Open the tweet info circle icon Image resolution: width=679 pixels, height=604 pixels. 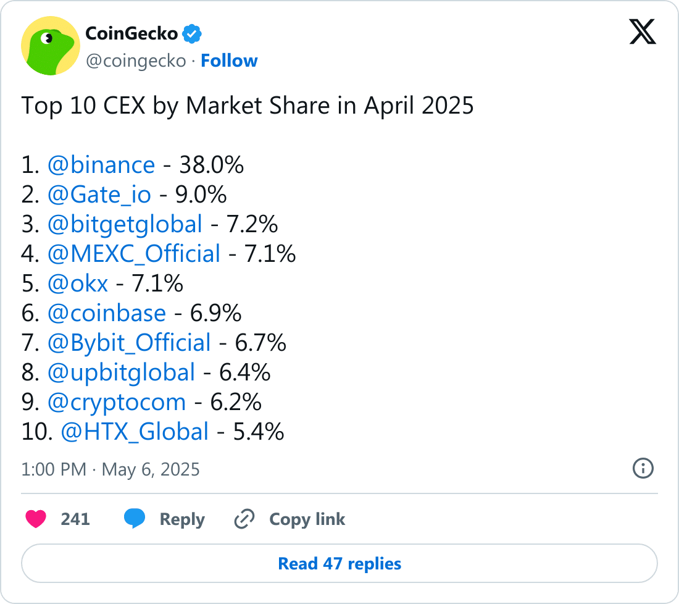pyautogui.click(x=643, y=468)
